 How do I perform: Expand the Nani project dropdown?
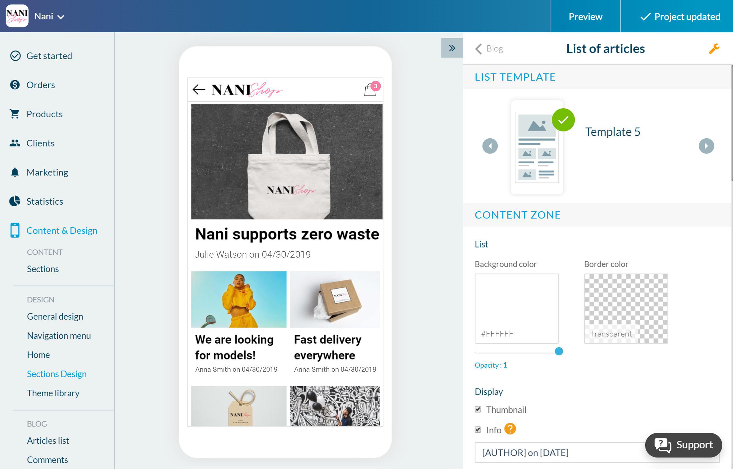[49, 17]
